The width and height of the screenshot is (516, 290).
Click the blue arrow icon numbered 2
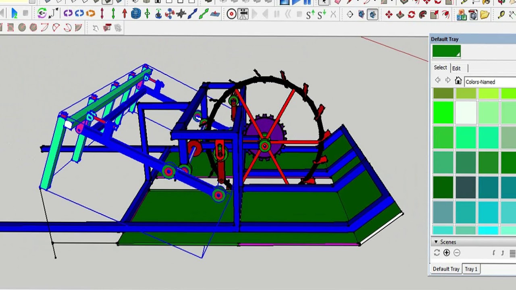click(14, 14)
